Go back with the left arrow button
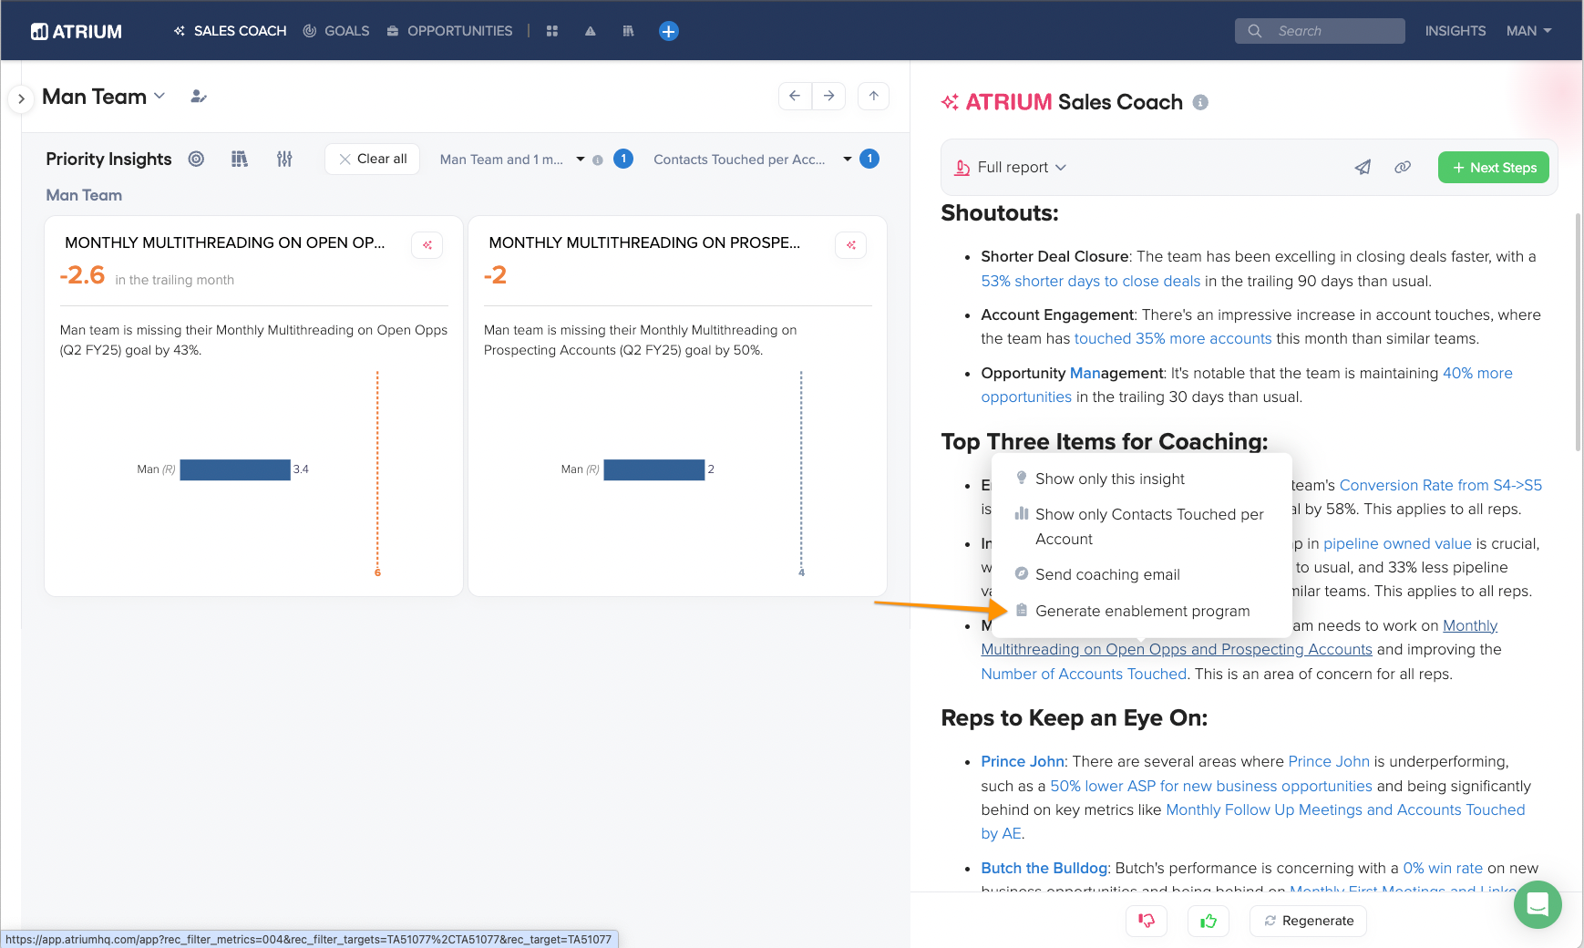 pos(795,96)
